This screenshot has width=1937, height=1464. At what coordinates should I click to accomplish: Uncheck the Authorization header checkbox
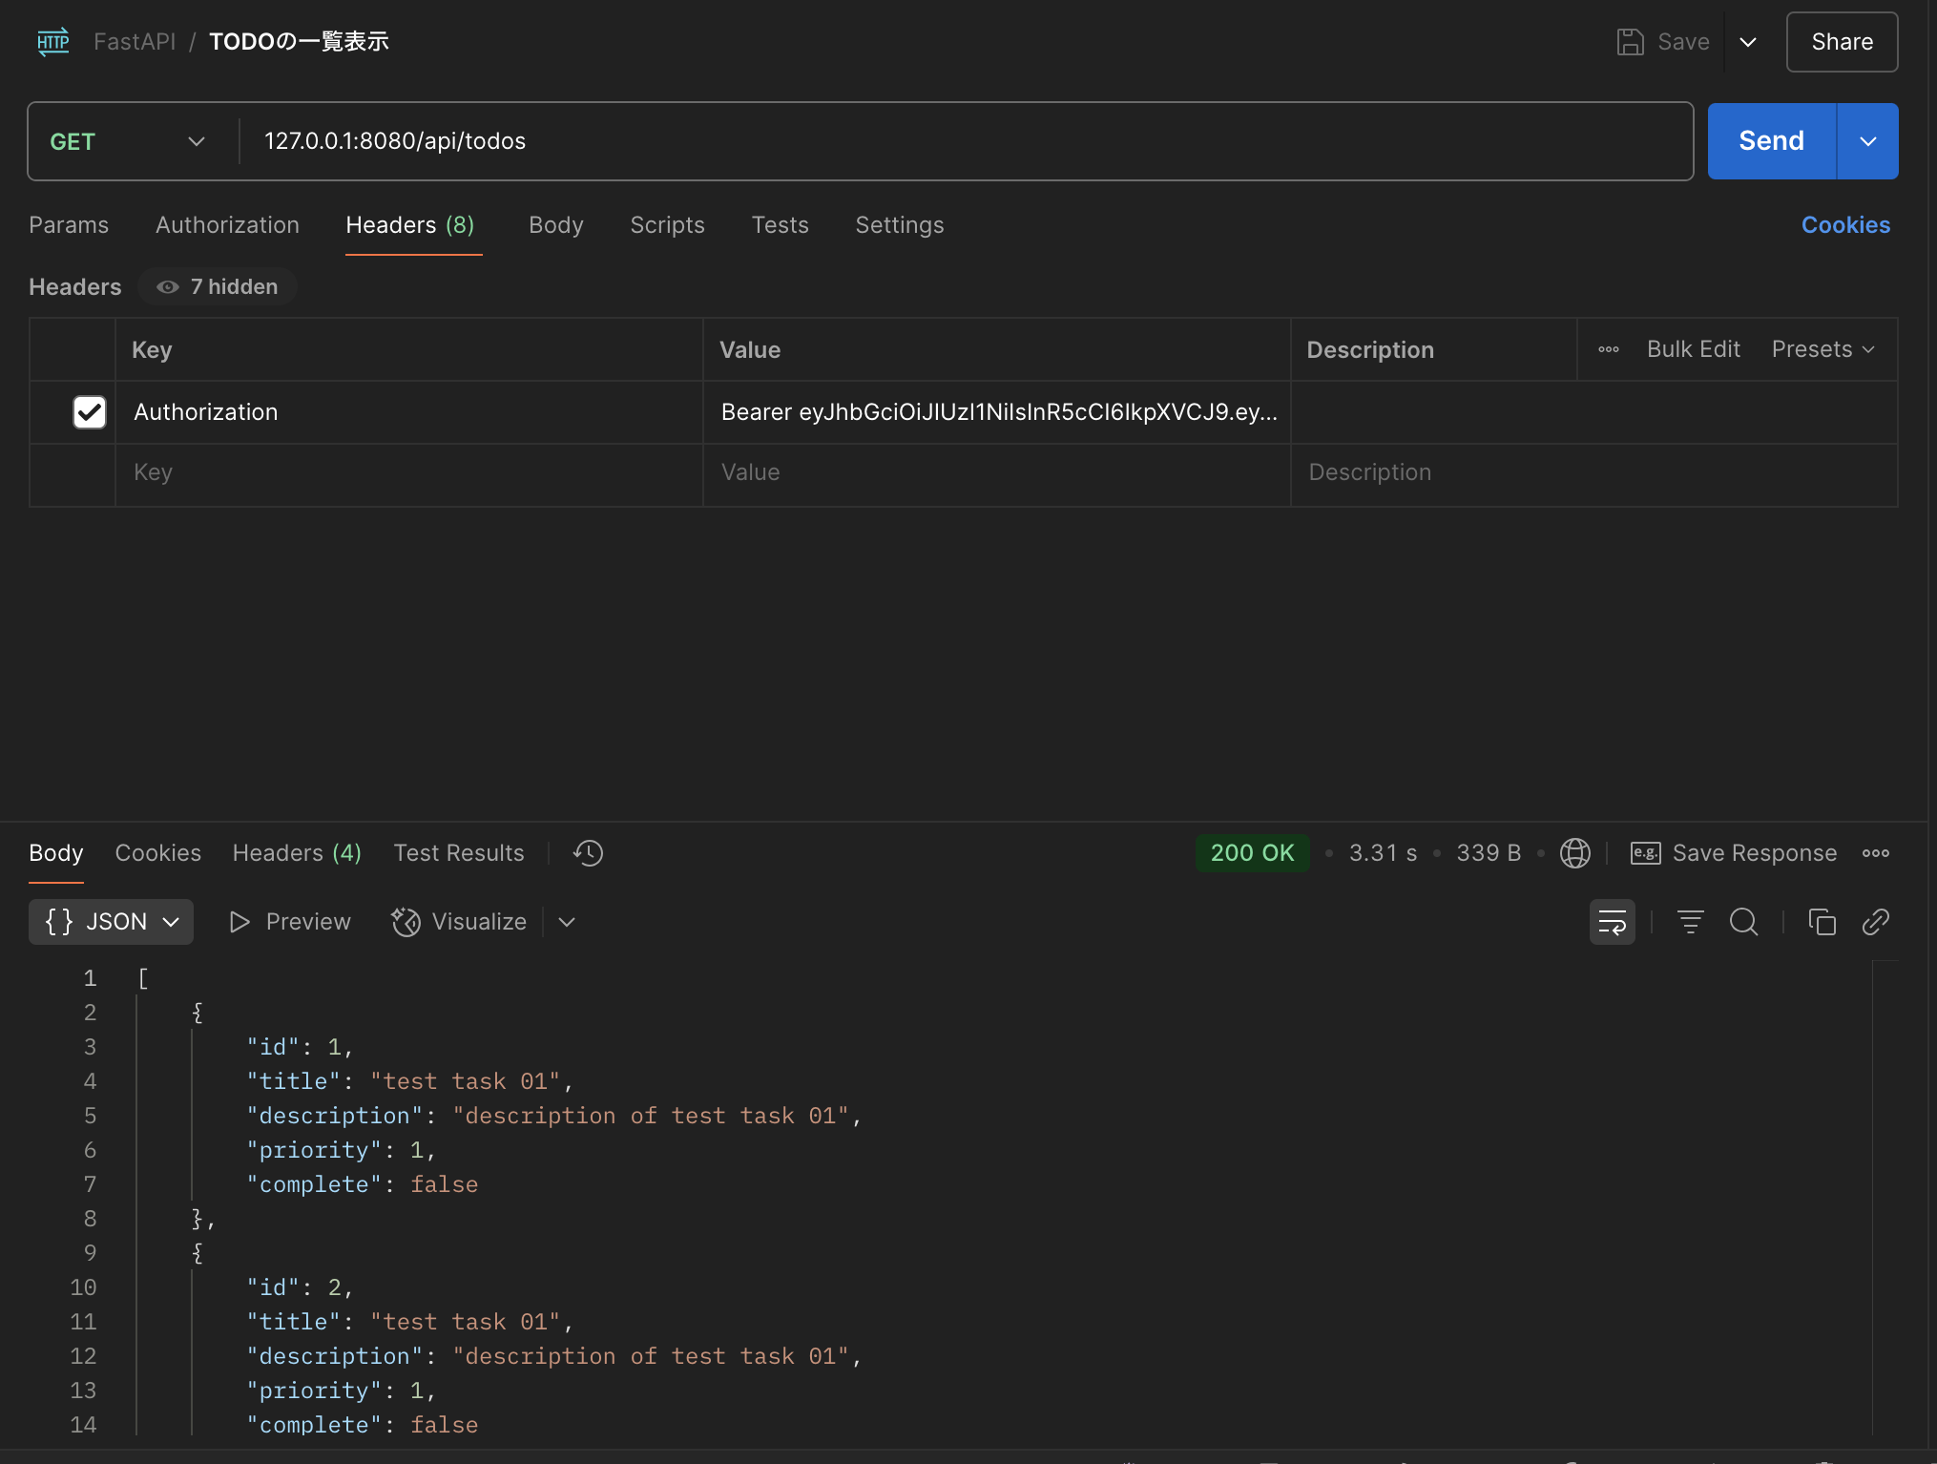(x=90, y=412)
